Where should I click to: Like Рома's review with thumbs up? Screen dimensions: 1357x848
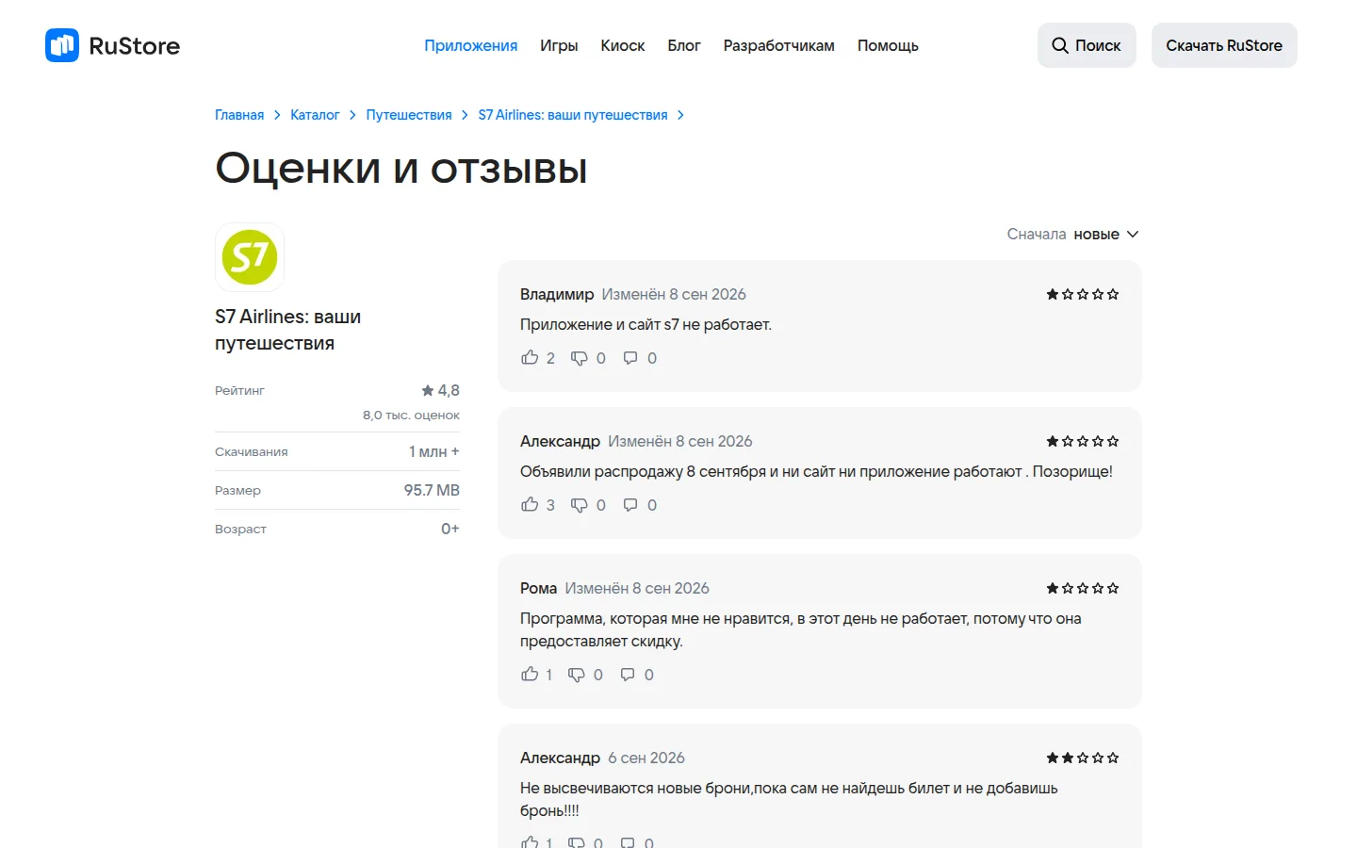click(530, 675)
